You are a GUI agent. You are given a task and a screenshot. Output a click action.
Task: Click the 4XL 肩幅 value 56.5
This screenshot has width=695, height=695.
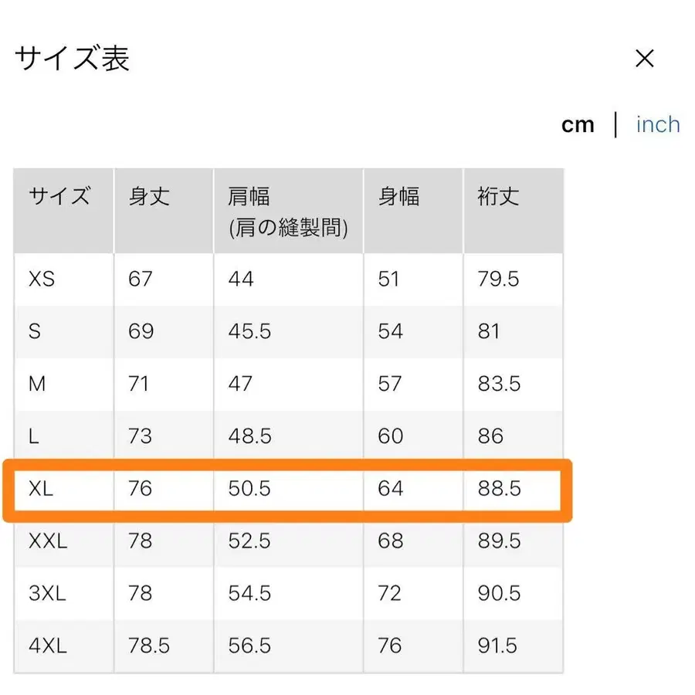[248, 646]
